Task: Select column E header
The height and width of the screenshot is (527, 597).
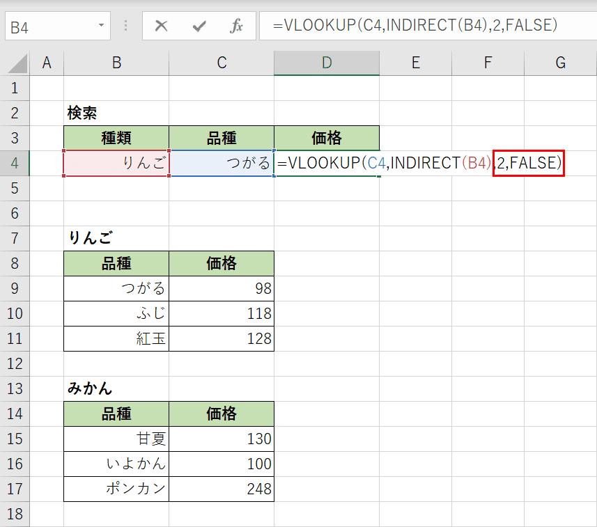Action: pyautogui.click(x=415, y=63)
